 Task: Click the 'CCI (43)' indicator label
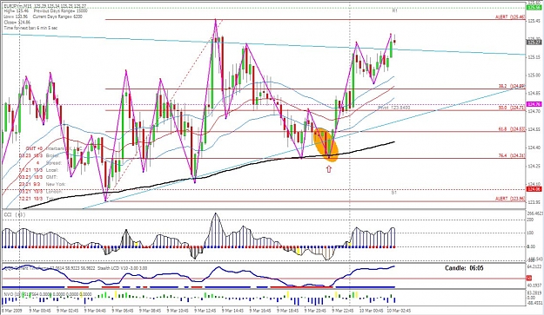click(14, 214)
